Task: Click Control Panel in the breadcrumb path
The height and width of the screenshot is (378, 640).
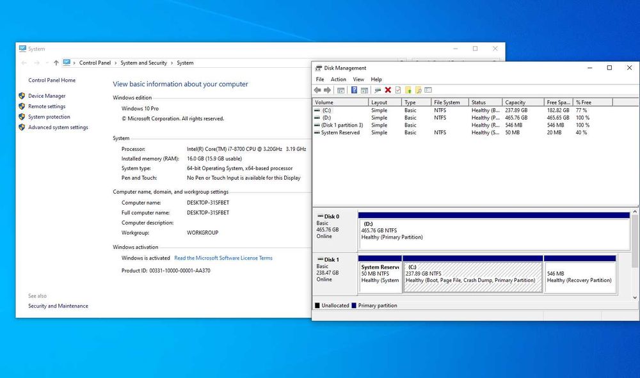Action: tap(95, 63)
